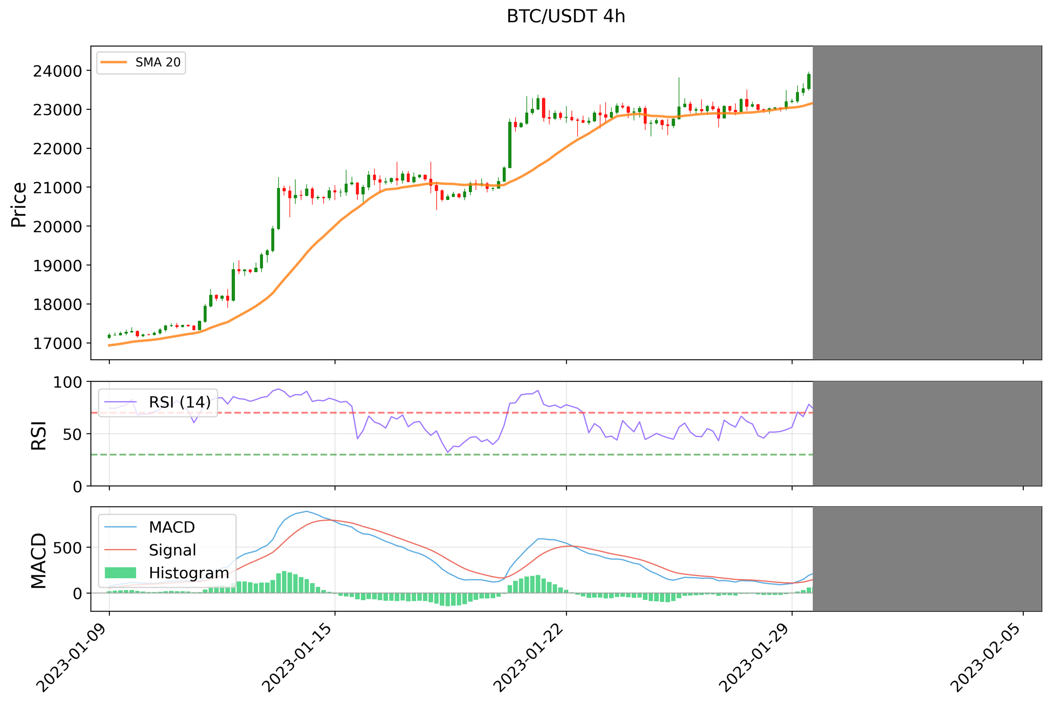1050x703 pixels.
Task: Click the gray masked region of the RSI panel
Action: pyautogui.click(x=927, y=434)
